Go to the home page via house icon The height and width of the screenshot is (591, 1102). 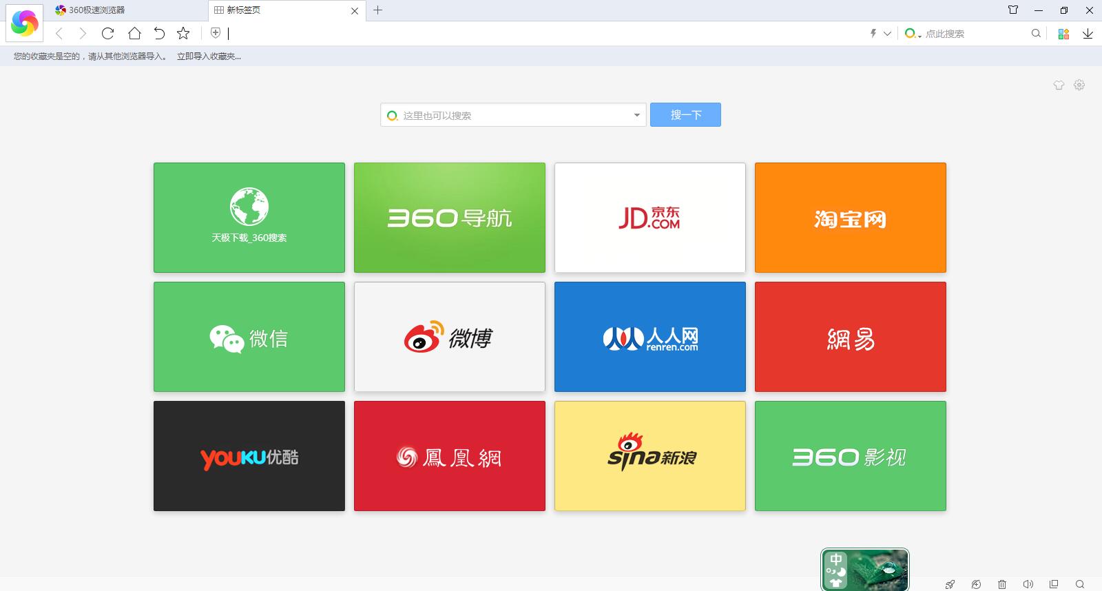pos(134,33)
